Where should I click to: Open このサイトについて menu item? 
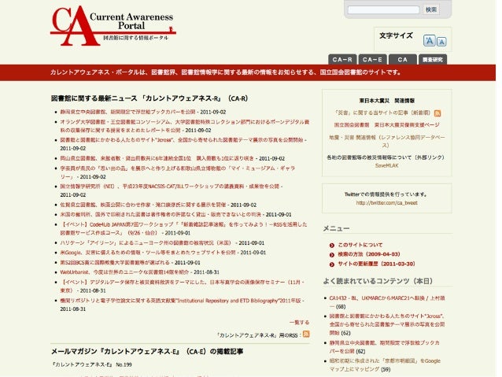click(360, 245)
